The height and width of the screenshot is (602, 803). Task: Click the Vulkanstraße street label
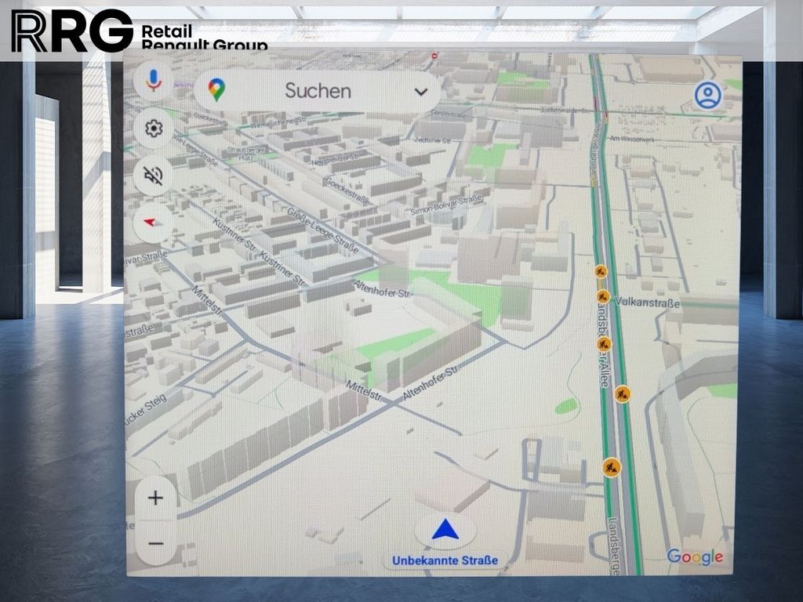click(x=647, y=303)
